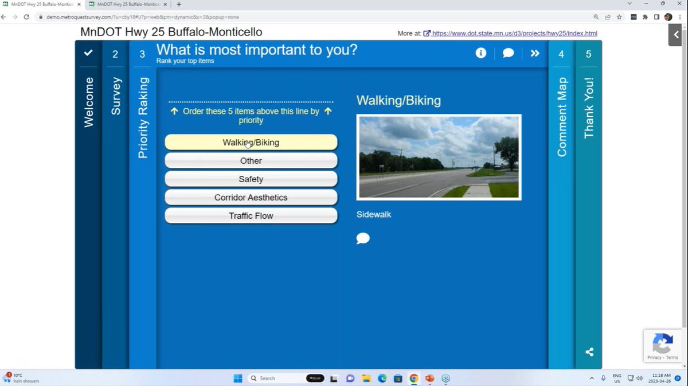Bookmark this page with the star icon
Viewport: 688px width, 386px height.
pyautogui.click(x=619, y=17)
